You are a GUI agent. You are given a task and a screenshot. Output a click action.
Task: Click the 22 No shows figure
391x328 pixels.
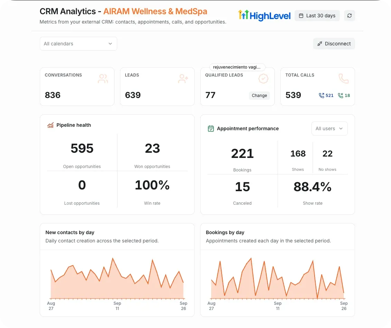pos(327,153)
